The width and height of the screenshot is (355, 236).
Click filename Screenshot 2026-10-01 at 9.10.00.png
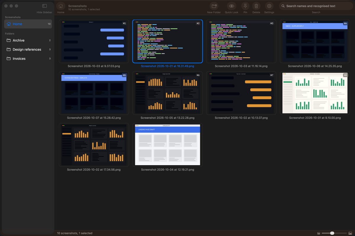pos(315,118)
